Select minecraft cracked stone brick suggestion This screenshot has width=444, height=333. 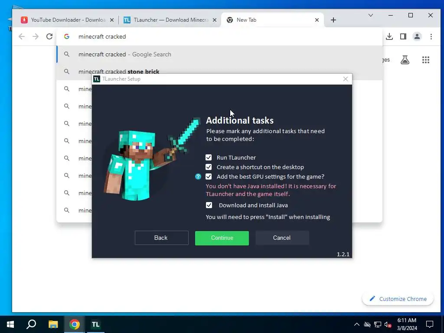tap(219, 72)
